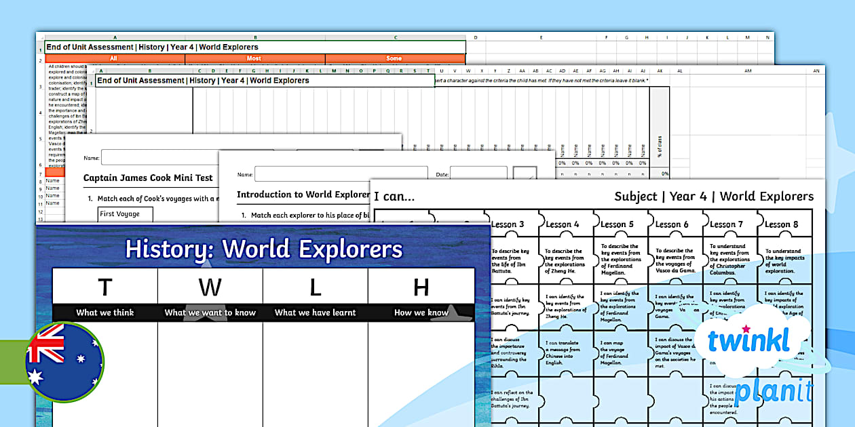Click Date field on Introduction worksheet
This screenshot has height=427, width=855.
coord(478,174)
